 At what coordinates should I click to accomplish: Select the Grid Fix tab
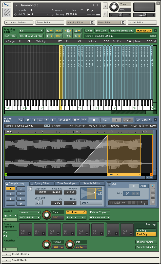tap(133, 186)
